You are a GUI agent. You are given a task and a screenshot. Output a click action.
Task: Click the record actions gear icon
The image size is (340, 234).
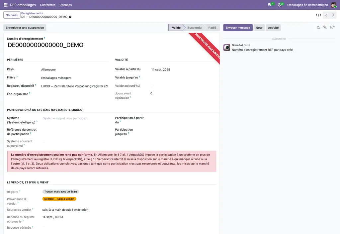coord(70,17)
